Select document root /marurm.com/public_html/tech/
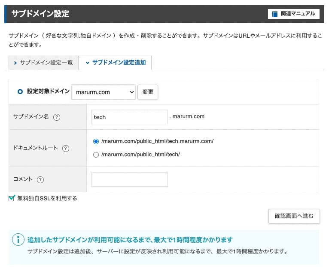 pyautogui.click(x=96, y=155)
